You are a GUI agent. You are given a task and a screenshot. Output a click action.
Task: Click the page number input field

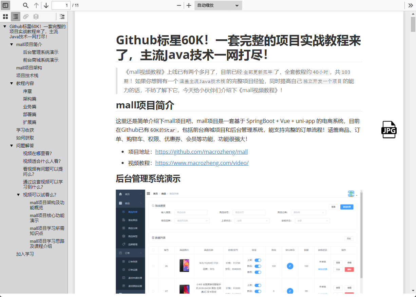tap(61, 5)
